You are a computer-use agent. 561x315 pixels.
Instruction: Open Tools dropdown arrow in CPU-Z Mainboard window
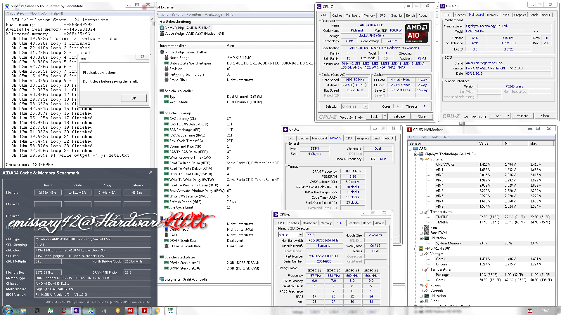(x=508, y=116)
